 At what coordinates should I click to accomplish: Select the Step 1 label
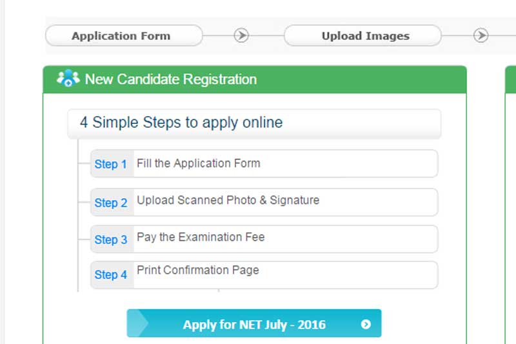(x=111, y=164)
